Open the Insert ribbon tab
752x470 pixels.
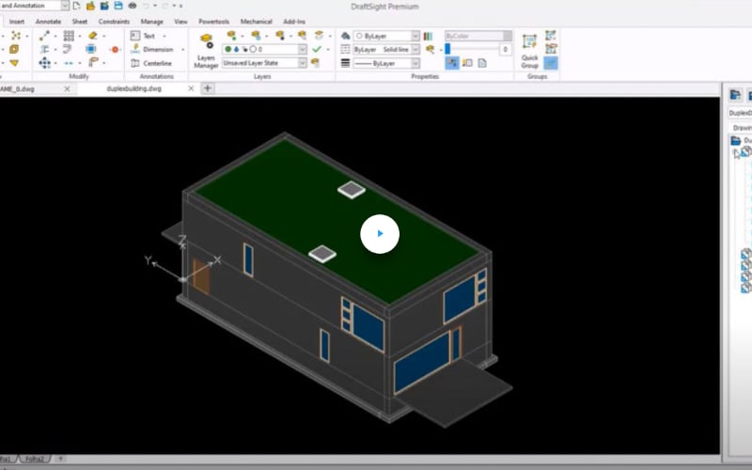click(x=16, y=22)
